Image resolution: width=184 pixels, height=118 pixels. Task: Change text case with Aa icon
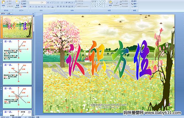coord(48,7)
